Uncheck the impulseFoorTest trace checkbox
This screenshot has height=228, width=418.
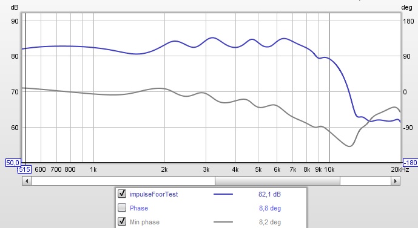pyautogui.click(x=122, y=194)
